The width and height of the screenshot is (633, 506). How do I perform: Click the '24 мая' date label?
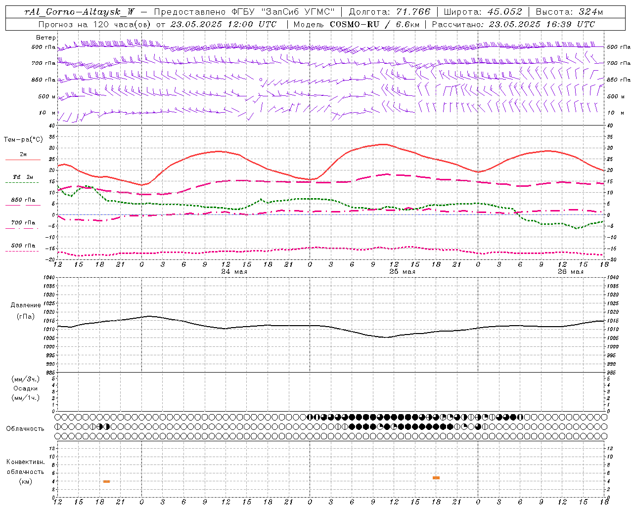click(234, 272)
